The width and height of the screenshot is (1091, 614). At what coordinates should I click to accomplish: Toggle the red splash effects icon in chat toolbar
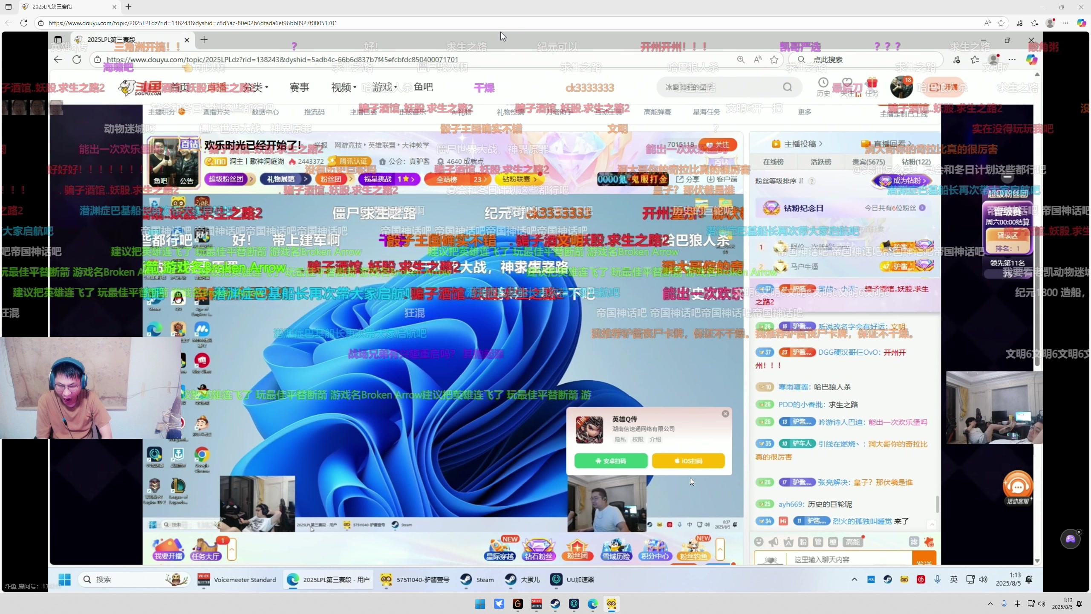pos(929,542)
